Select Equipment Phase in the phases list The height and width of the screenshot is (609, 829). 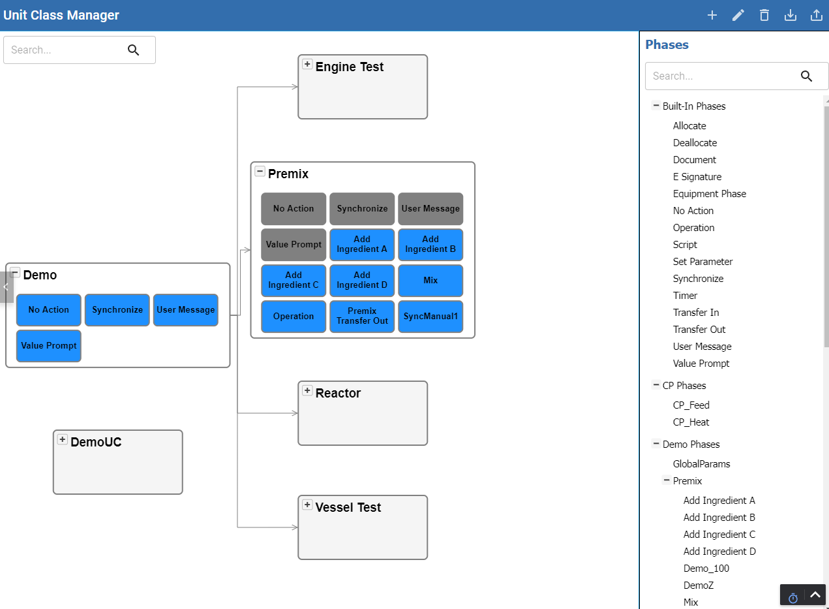point(709,194)
